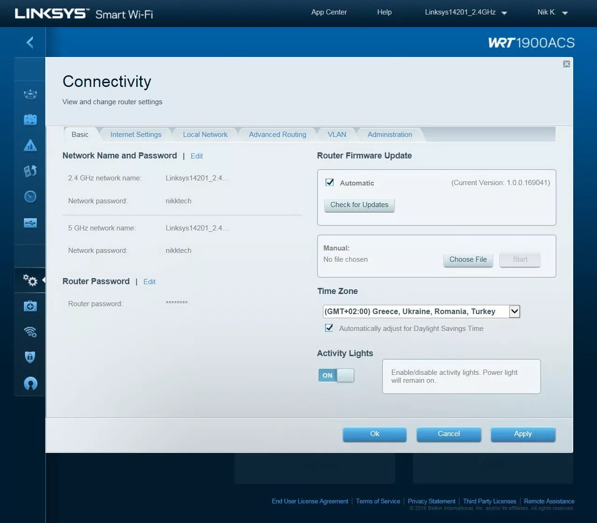Click the 2.4 GHz network name value
This screenshot has height=523, width=597.
(x=197, y=178)
